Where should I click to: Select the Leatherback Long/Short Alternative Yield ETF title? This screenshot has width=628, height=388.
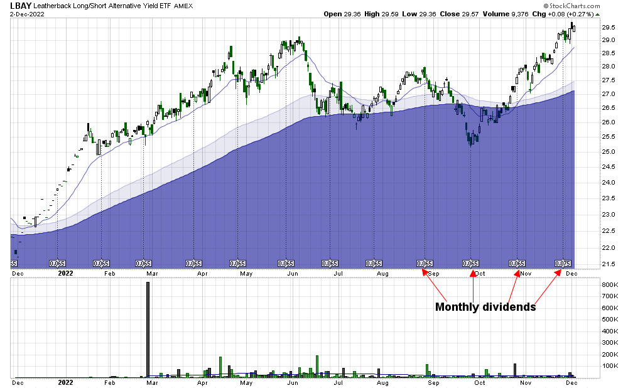[x=102, y=6]
